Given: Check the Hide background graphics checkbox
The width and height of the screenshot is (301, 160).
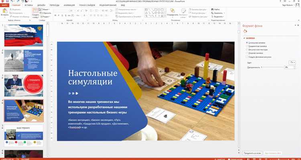Looking at the screenshot, I should (247, 57).
